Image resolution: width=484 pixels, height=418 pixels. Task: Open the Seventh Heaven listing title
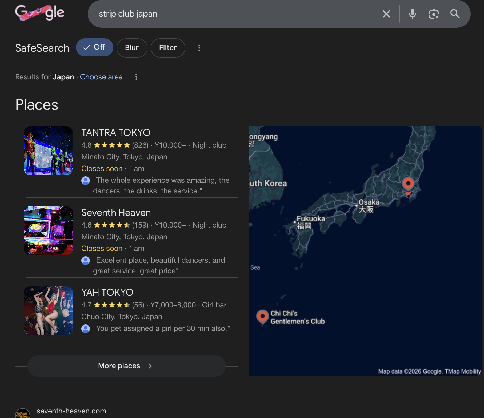(x=116, y=213)
